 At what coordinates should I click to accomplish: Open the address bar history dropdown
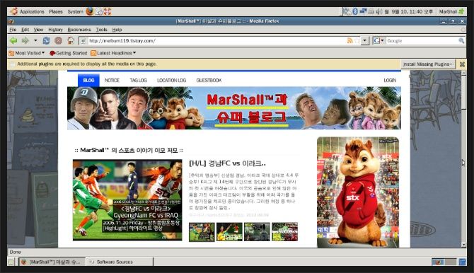[x=365, y=40]
